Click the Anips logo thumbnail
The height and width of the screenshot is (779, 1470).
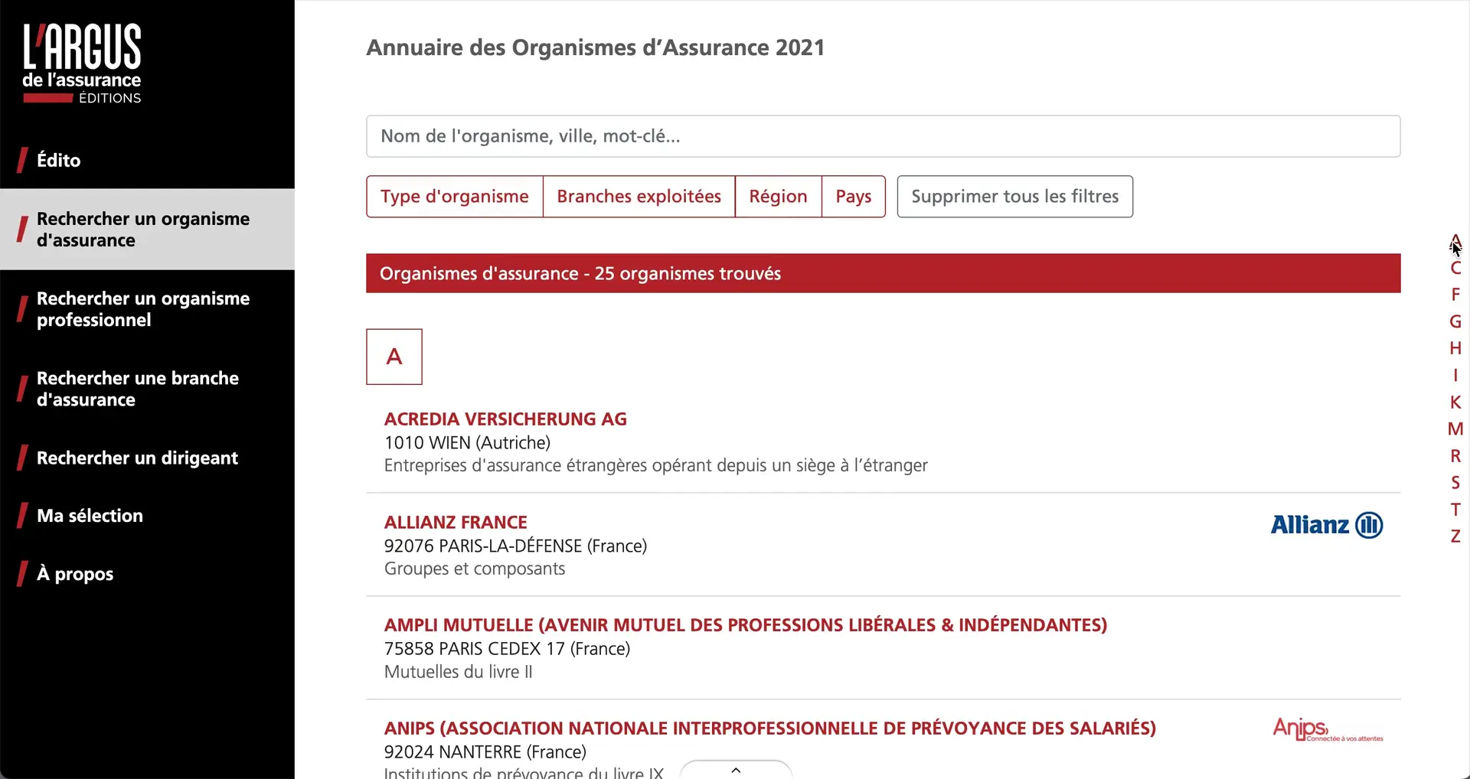point(1328,729)
